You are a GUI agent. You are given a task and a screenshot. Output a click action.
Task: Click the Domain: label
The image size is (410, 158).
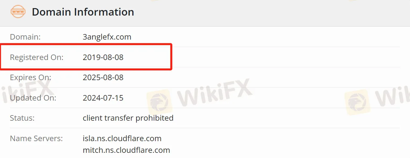(25, 37)
